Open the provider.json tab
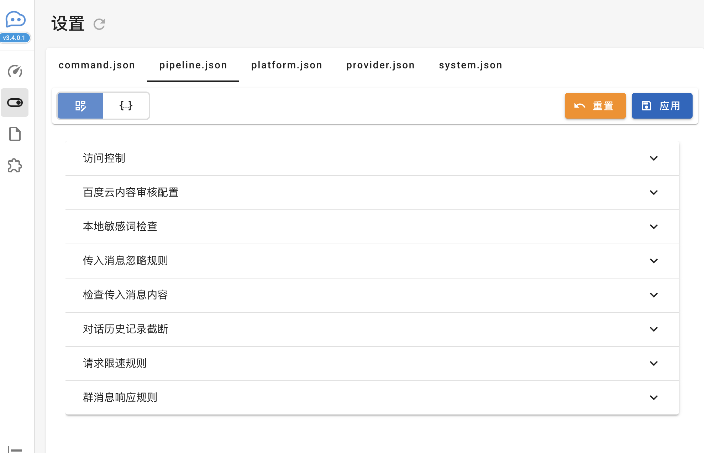The image size is (704, 453). pyautogui.click(x=380, y=65)
